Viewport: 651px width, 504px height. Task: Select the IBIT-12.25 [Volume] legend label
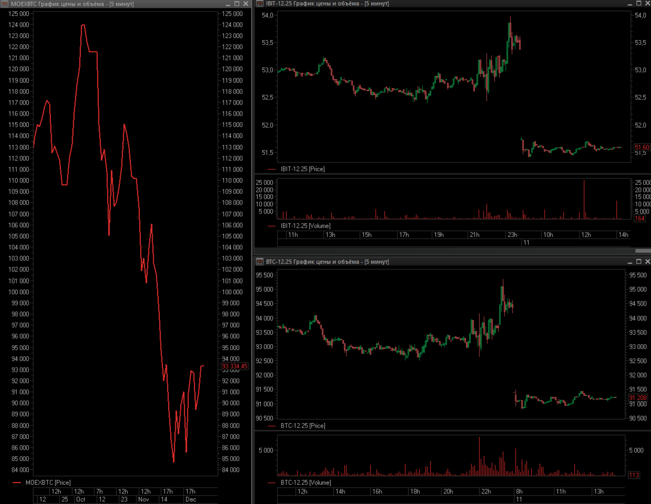coord(305,226)
